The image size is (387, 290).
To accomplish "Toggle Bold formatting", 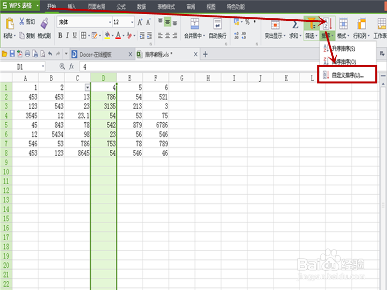I will point(60,35).
